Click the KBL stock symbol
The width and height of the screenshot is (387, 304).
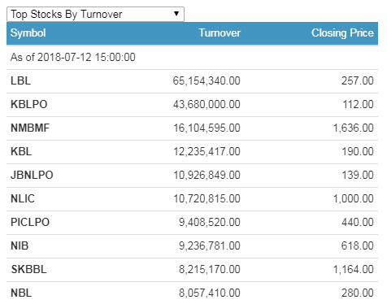coord(21,151)
